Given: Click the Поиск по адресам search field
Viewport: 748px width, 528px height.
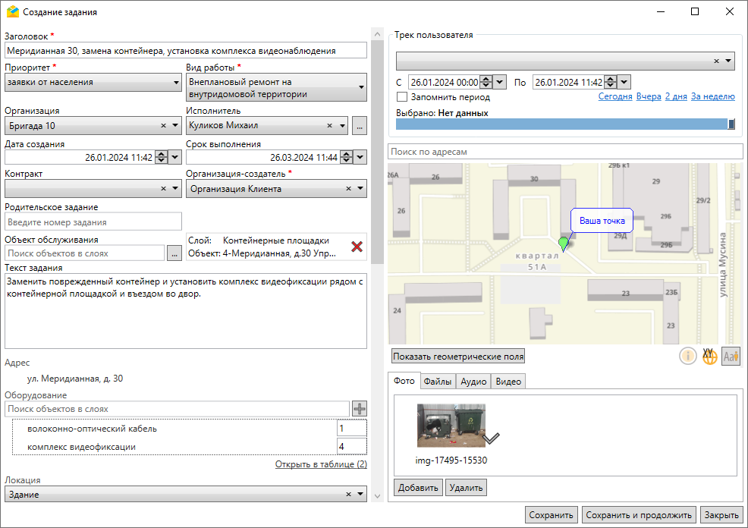Looking at the screenshot, I should (x=564, y=152).
